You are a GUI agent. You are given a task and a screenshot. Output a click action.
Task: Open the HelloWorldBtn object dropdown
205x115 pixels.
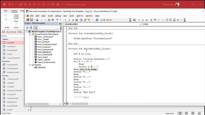click(140, 24)
